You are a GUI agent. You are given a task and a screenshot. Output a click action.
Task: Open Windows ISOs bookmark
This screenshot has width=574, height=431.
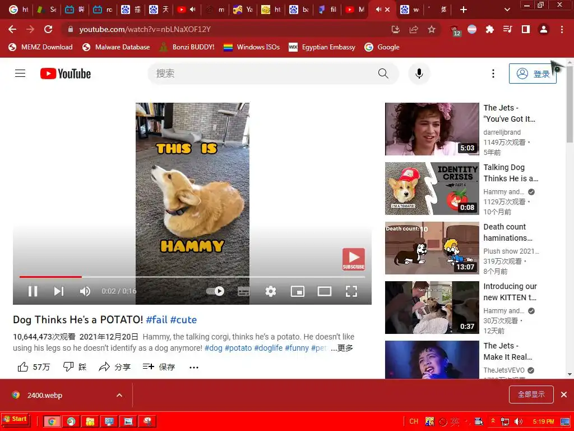click(252, 47)
